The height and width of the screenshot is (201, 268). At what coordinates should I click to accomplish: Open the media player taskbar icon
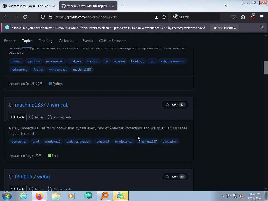[71, 196]
